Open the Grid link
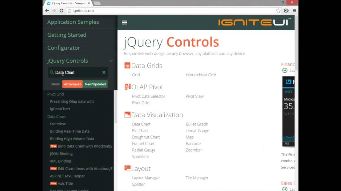341x191 pixels. coord(136,75)
